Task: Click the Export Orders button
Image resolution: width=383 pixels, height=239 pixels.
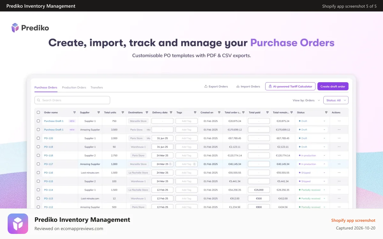Action: pos(216,86)
